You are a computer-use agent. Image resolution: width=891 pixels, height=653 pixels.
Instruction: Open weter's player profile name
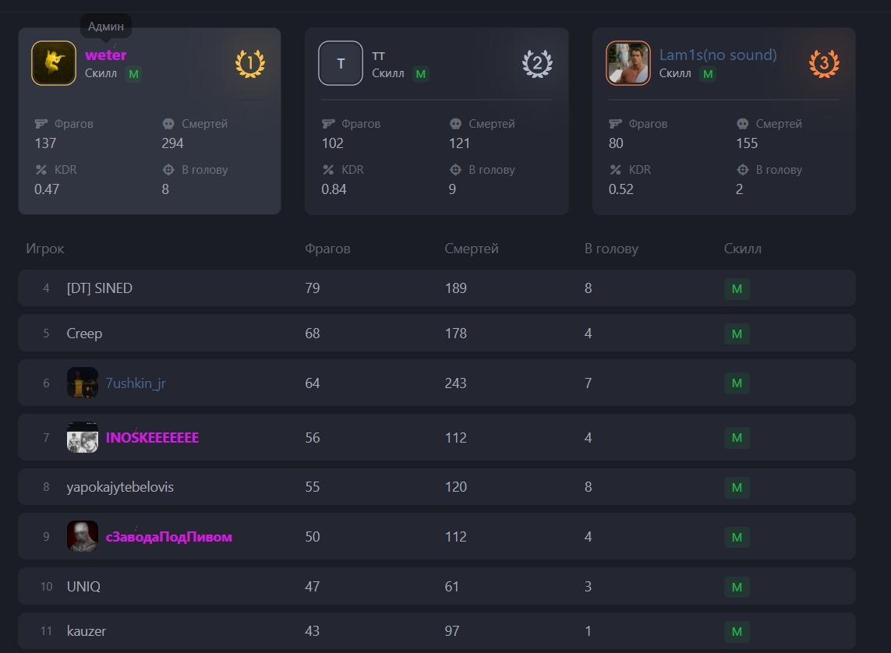pos(106,55)
